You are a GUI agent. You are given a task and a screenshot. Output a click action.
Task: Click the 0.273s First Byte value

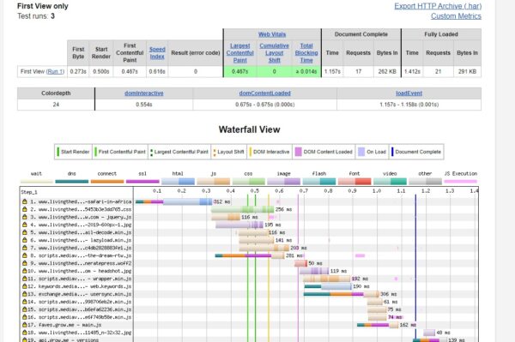click(78, 71)
